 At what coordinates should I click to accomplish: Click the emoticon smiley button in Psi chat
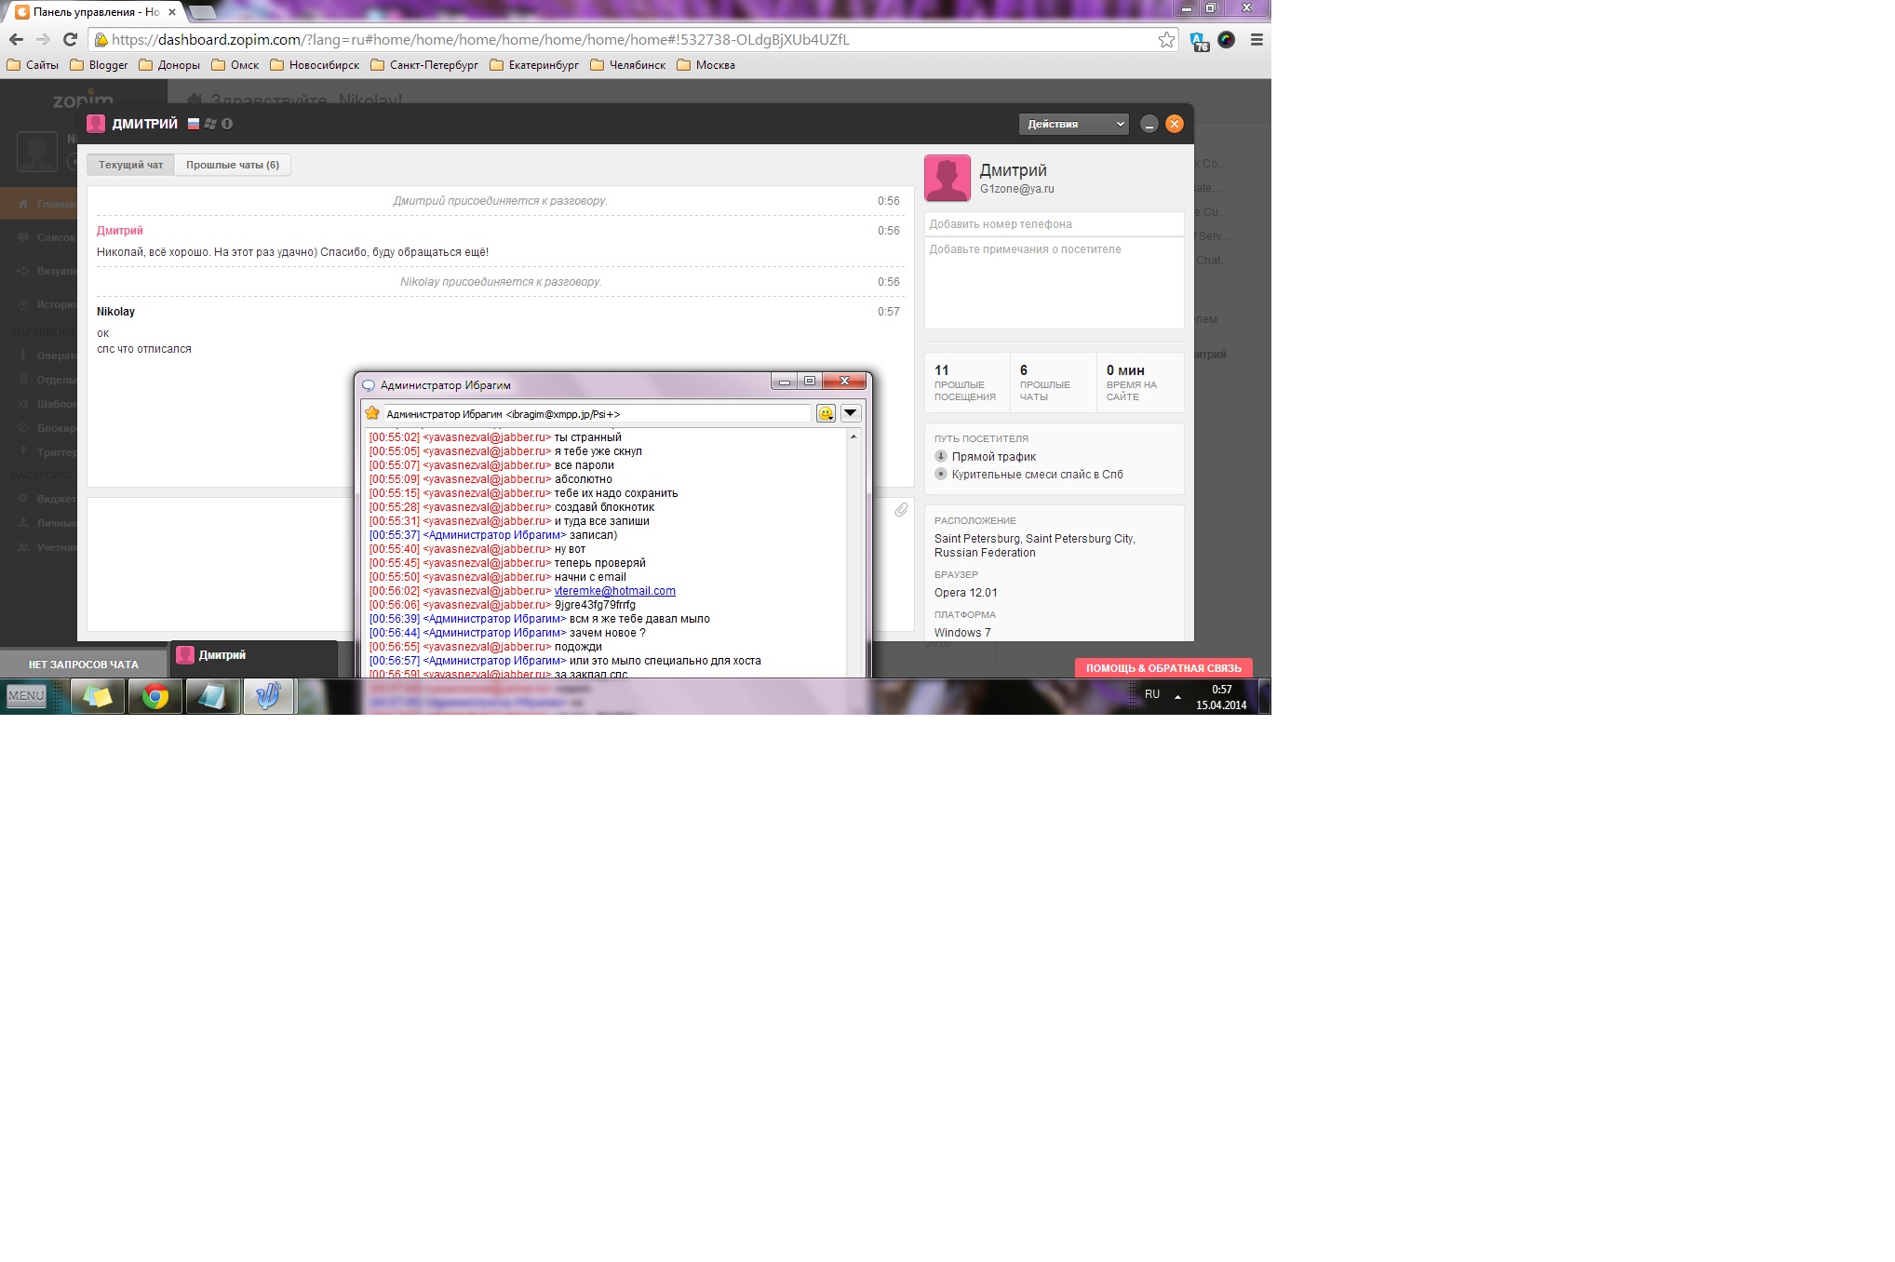[x=826, y=413]
